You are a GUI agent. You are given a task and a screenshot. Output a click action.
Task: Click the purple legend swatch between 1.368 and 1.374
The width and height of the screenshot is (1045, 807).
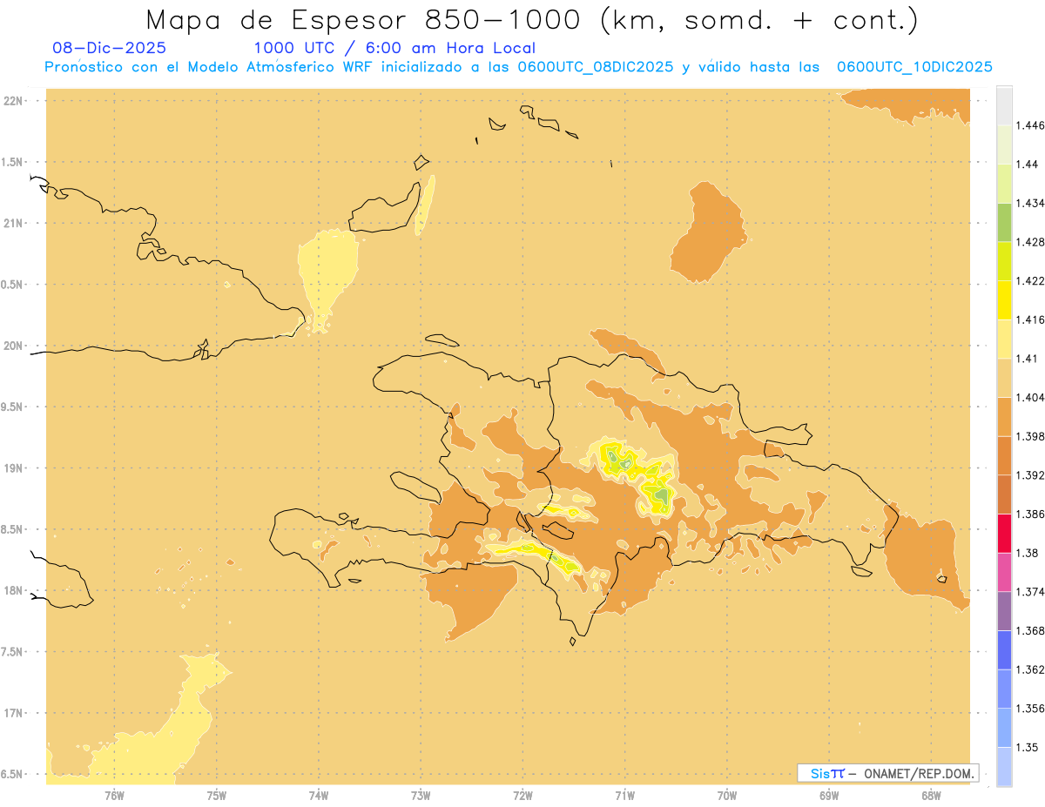tap(1004, 610)
